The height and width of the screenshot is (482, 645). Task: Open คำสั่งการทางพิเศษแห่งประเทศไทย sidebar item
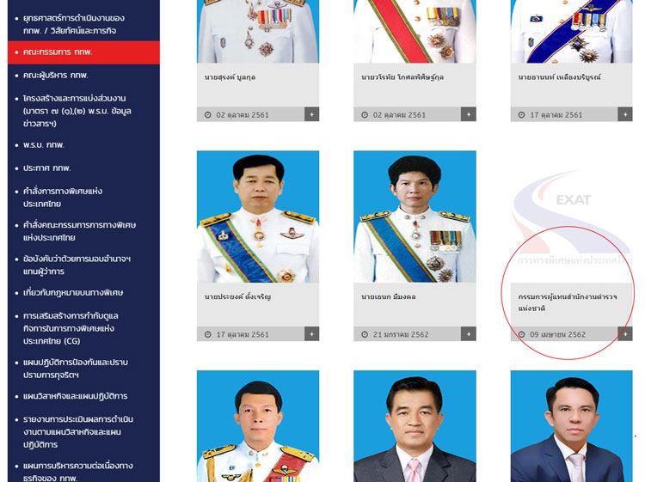click(63, 198)
